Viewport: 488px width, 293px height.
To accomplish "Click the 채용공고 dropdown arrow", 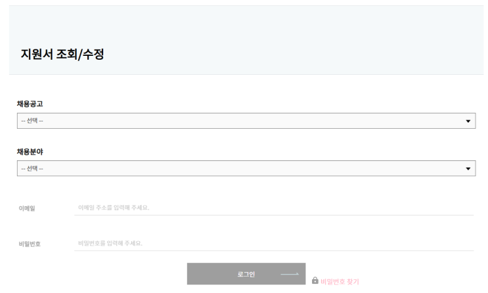I will point(468,121).
